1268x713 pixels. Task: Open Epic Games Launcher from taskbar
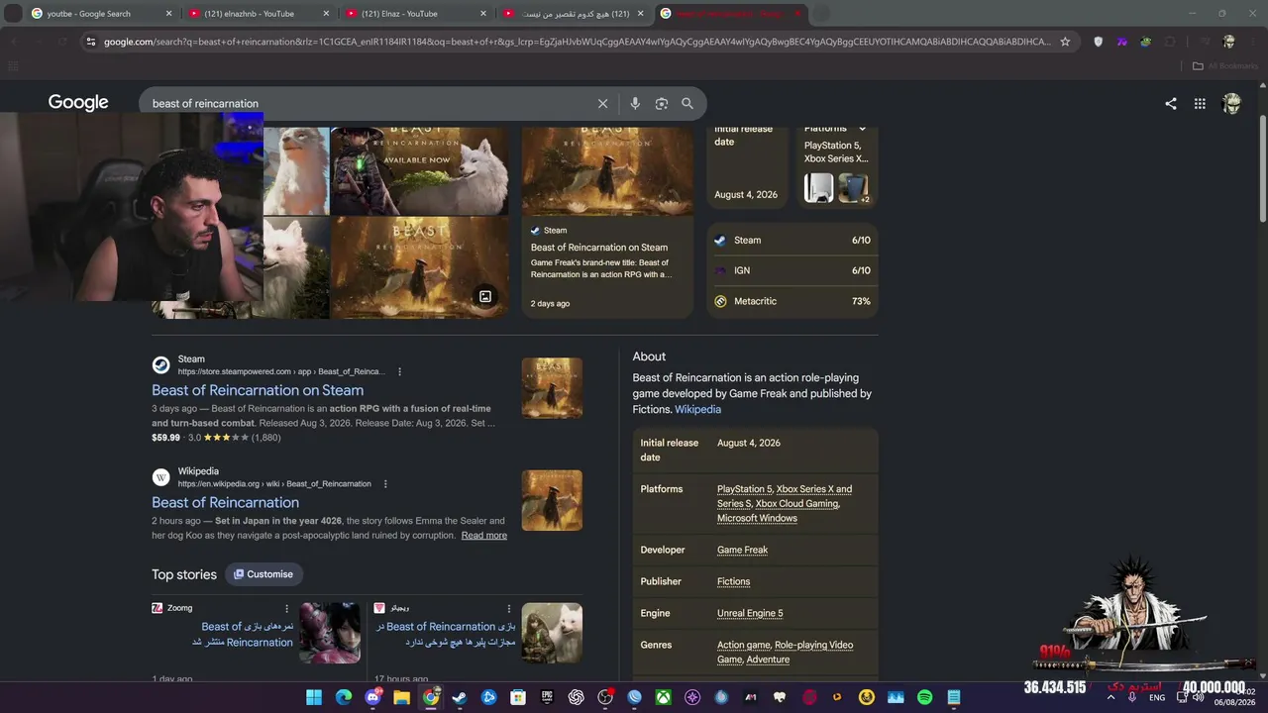pos(547,697)
